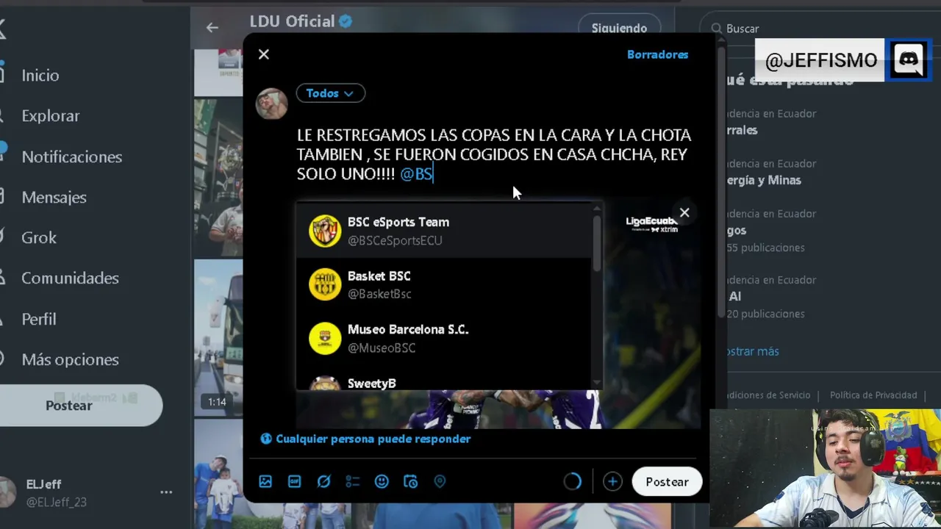Screen dimensions: 941x529
Task: Click the Postear button in composer
Action: (667, 482)
